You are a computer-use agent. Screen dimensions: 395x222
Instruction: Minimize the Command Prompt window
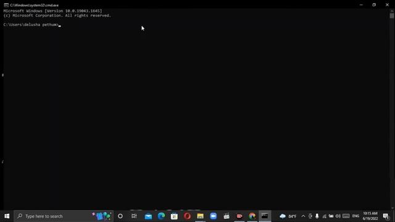pos(361,5)
